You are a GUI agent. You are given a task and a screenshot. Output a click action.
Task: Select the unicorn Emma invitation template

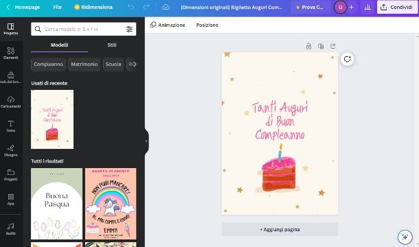tap(111, 204)
